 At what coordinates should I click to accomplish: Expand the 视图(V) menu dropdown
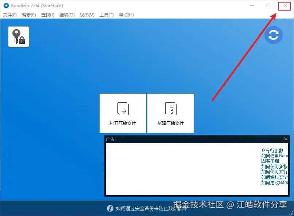click(87, 15)
